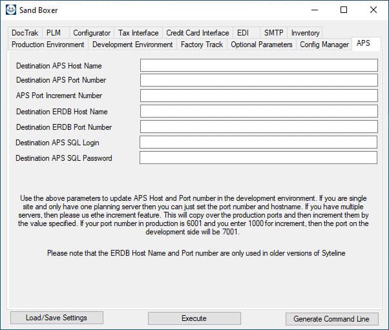Open the Inventory tab
Viewport: 389px width, 330px height.
coord(305,33)
